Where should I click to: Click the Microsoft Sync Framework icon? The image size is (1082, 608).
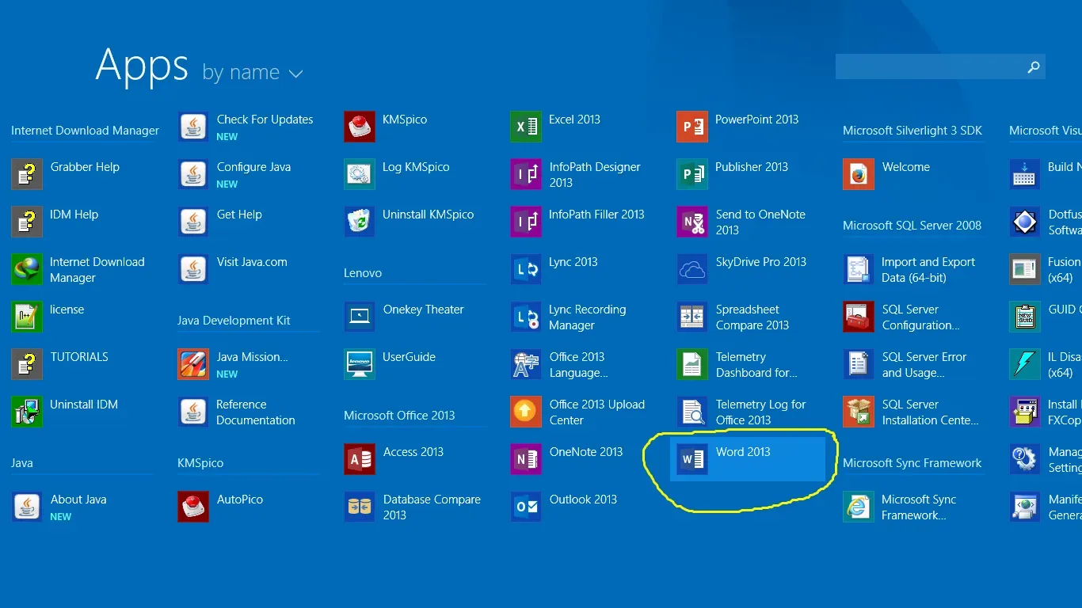[x=859, y=507]
